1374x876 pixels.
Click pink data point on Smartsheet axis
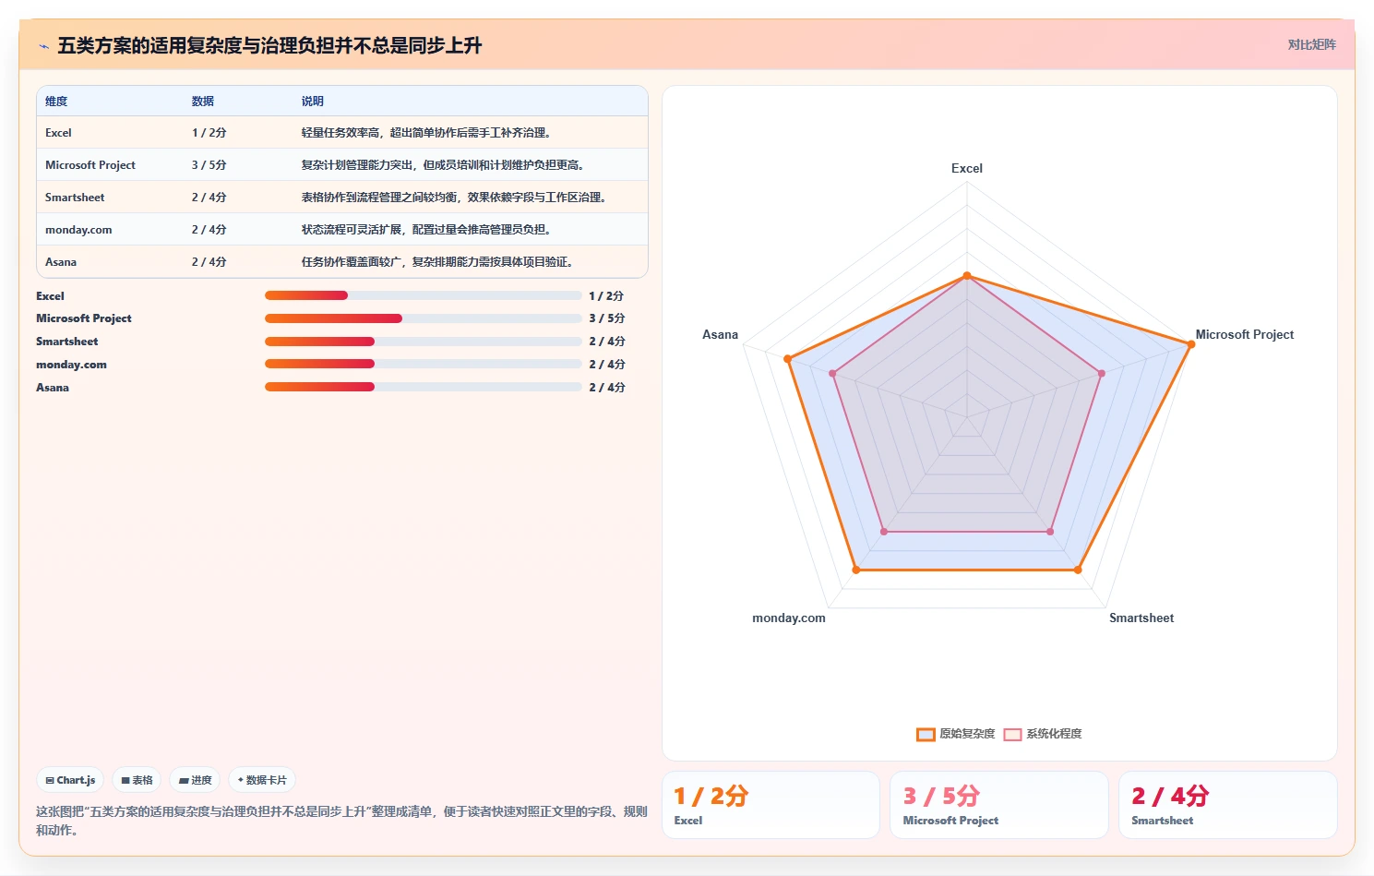point(1050,532)
